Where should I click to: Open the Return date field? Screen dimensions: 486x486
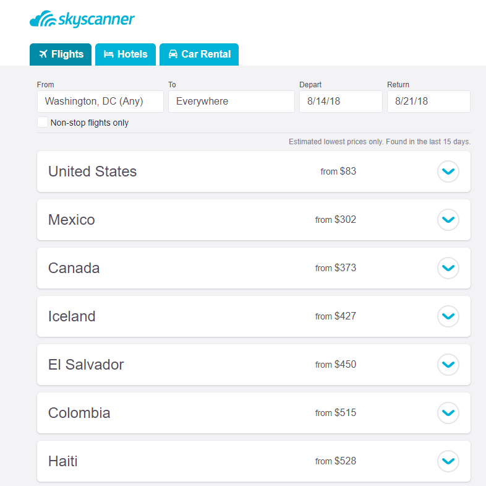428,102
